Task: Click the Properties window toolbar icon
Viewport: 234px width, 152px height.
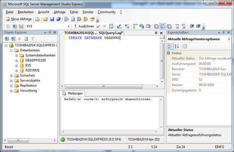Action: 92,19
